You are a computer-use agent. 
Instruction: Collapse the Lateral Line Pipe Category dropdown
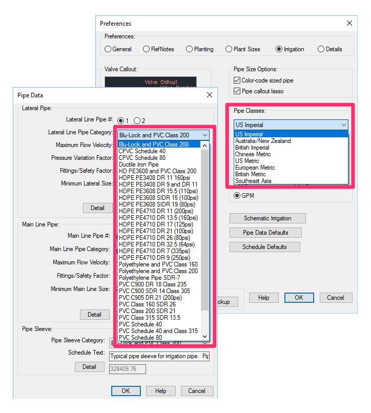[204, 135]
